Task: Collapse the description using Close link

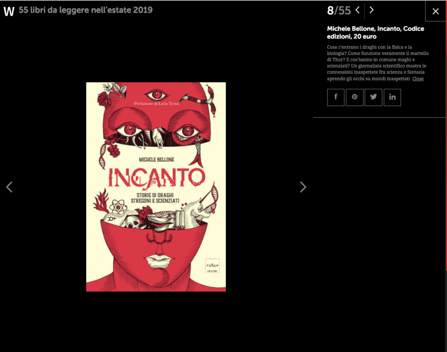Action: pyautogui.click(x=418, y=79)
